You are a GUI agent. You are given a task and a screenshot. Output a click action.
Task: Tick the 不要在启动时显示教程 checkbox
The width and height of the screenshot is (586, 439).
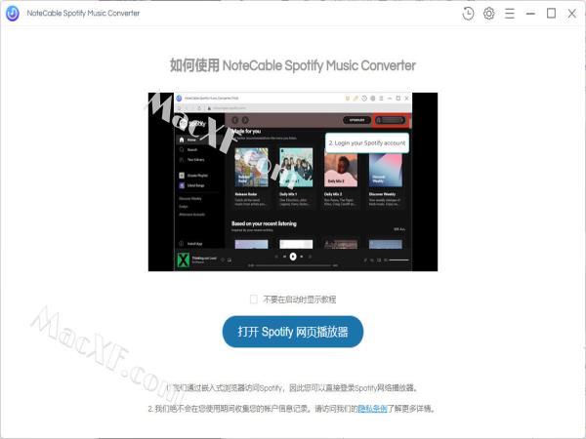254,299
